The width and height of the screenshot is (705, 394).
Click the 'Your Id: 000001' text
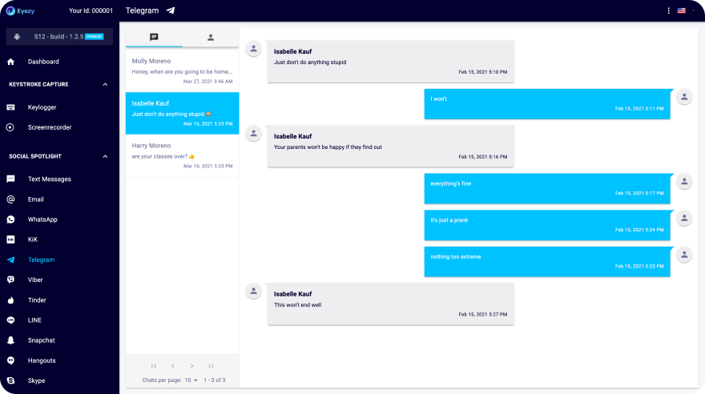[x=91, y=10]
